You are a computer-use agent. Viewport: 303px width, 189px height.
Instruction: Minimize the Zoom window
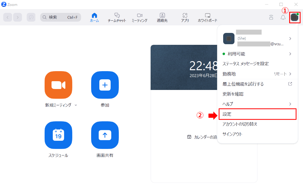click(267, 4)
